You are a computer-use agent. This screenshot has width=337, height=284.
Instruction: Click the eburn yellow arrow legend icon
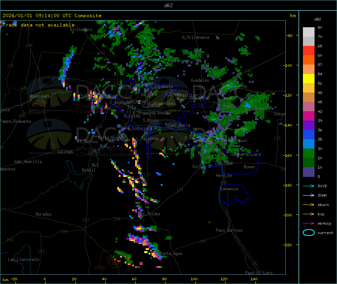(x=309, y=205)
